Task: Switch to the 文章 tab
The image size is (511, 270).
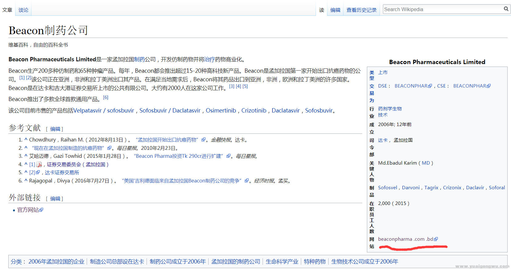Action: coord(7,10)
